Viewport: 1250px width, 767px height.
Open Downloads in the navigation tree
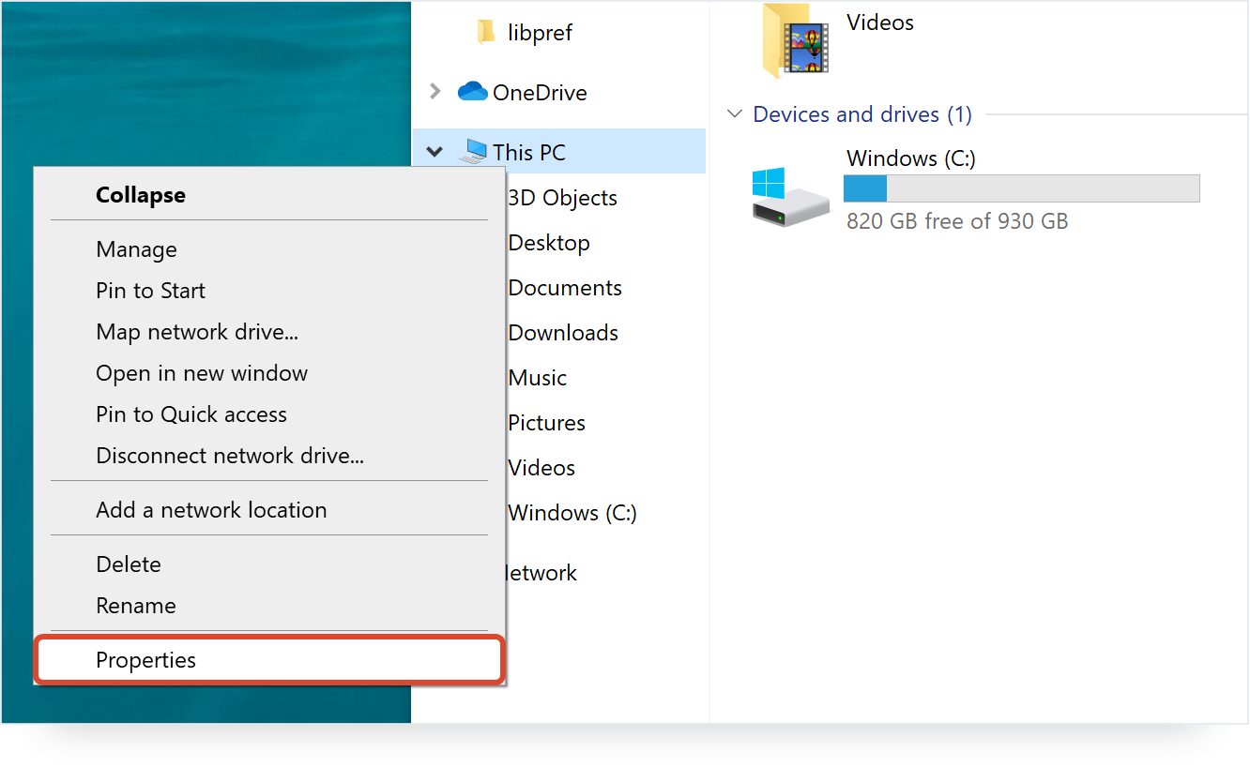coord(563,333)
